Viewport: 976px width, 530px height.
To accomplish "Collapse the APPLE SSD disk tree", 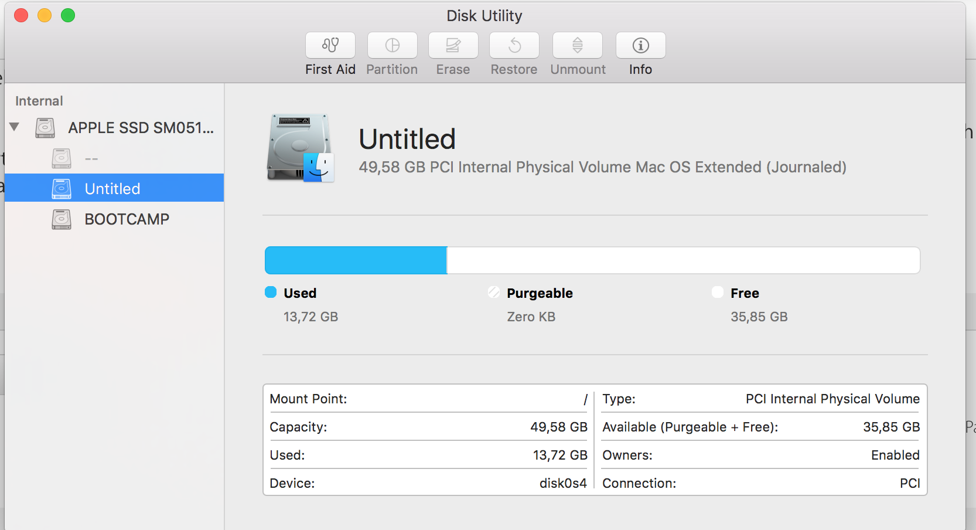I will point(14,127).
